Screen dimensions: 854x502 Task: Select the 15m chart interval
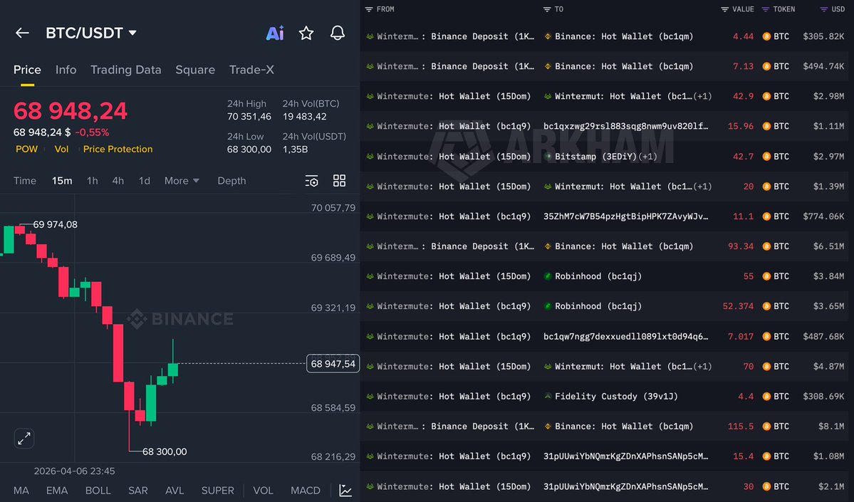(62, 181)
